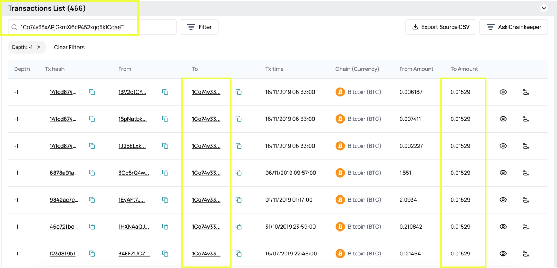Screen dimensions: 557x268
Task: Copy tx hash of 6878a91a row
Action: [92, 173]
